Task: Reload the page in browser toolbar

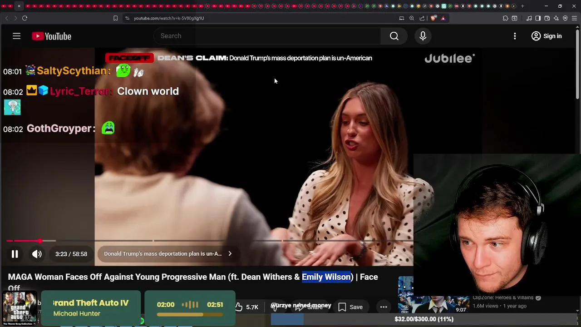Action: [x=25, y=18]
